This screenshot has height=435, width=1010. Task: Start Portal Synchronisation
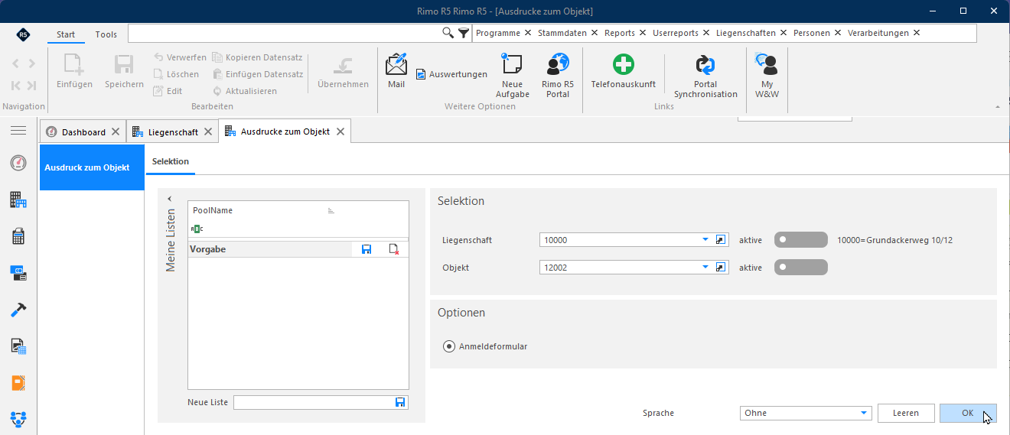tap(705, 76)
